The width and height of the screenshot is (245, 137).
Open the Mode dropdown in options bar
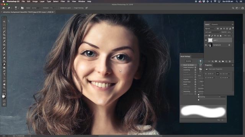36,8
